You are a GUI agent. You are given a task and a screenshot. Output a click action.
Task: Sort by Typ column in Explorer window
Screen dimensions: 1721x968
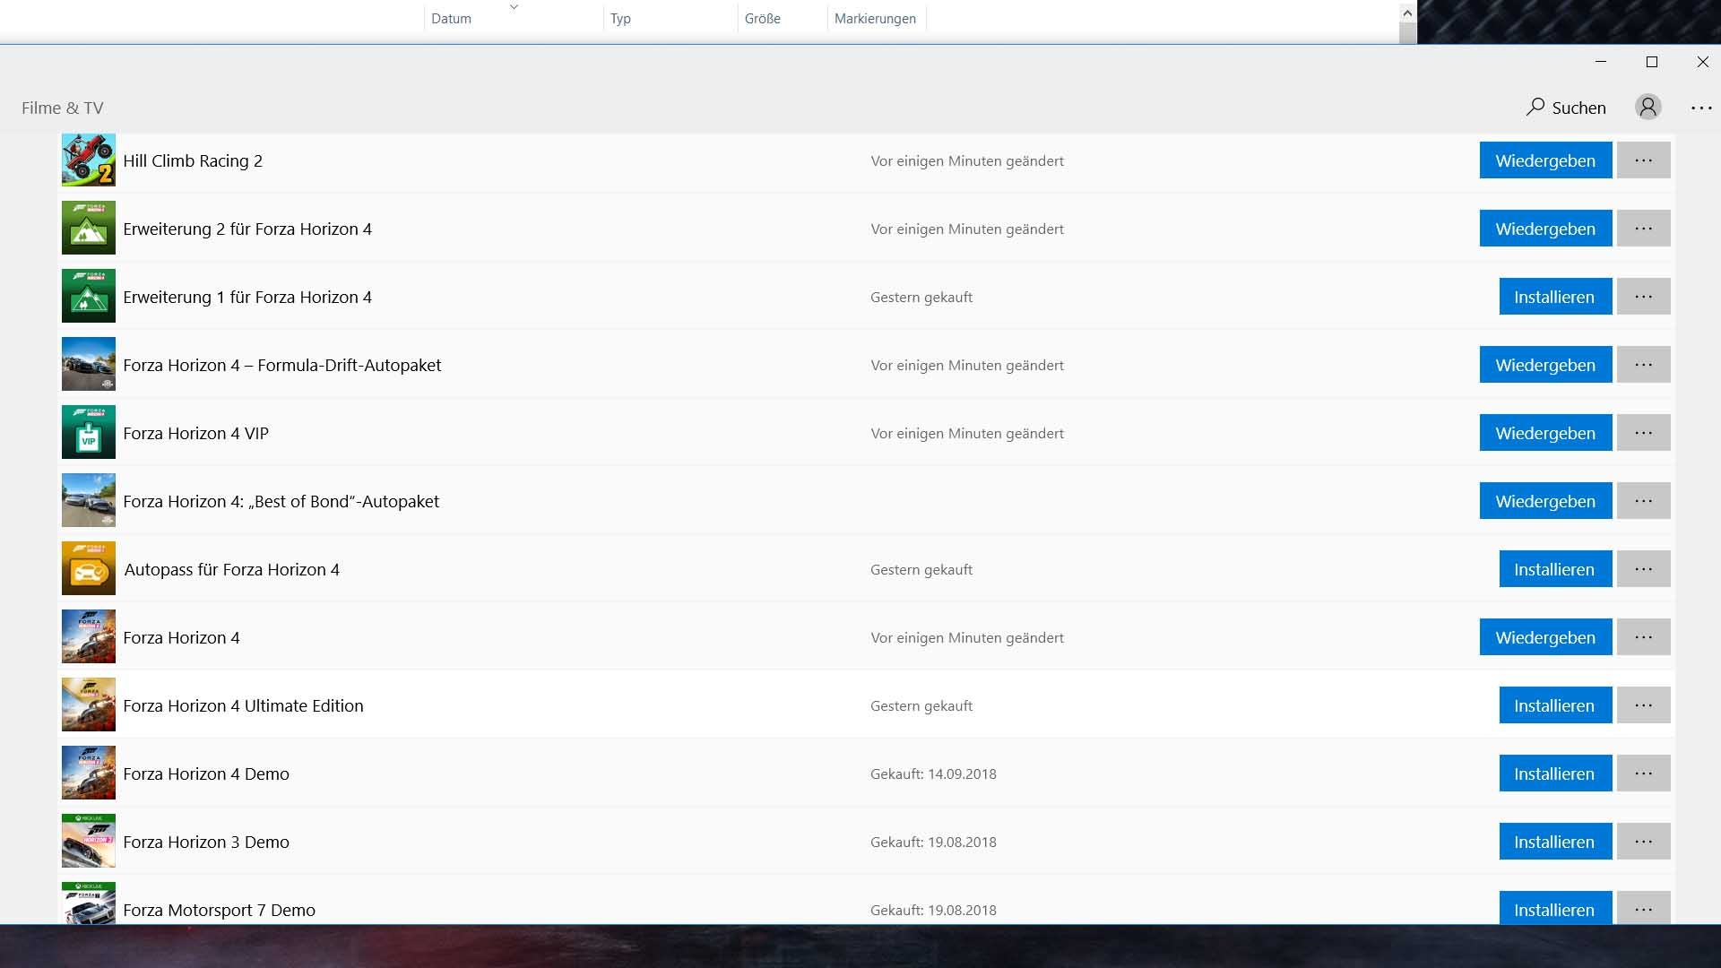point(670,18)
